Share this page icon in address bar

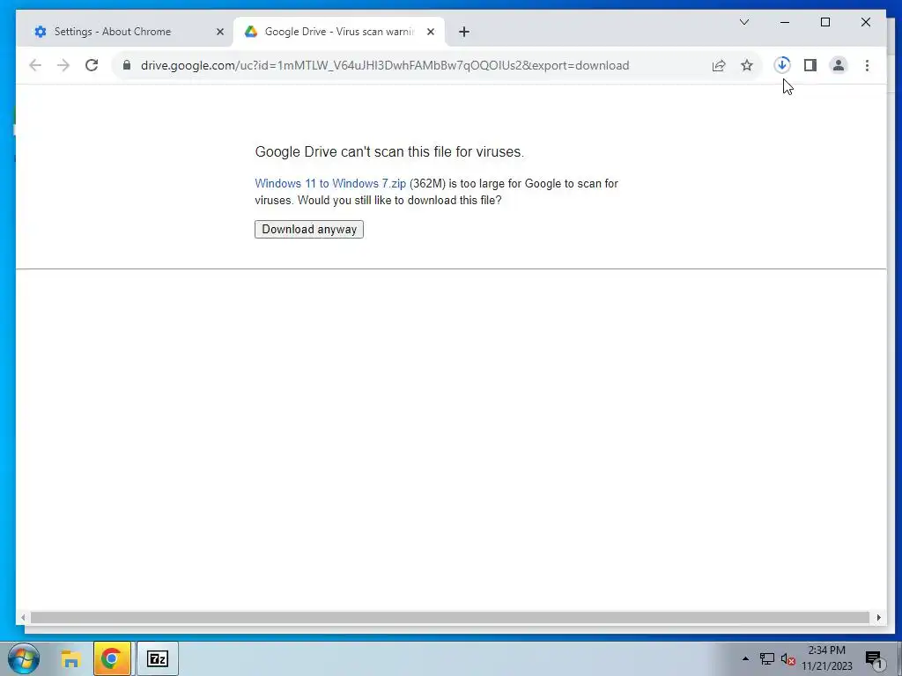pyautogui.click(x=719, y=65)
